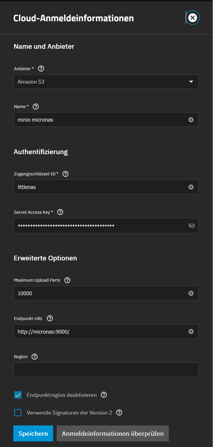Show the Secret Access Key value
Screen dimensions: 213x447
(192, 226)
